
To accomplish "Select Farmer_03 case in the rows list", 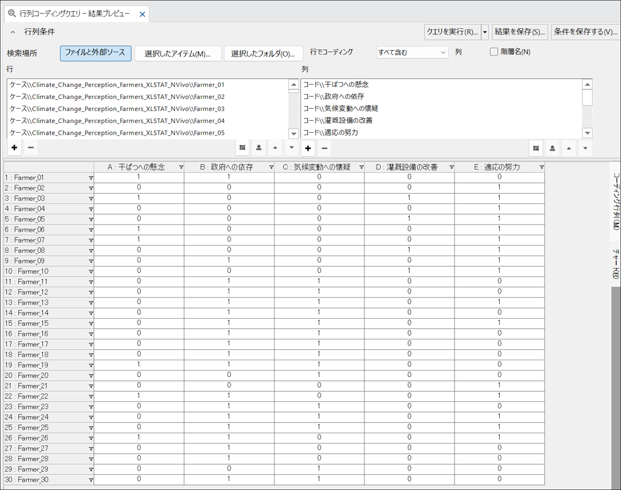I will pyautogui.click(x=117, y=109).
